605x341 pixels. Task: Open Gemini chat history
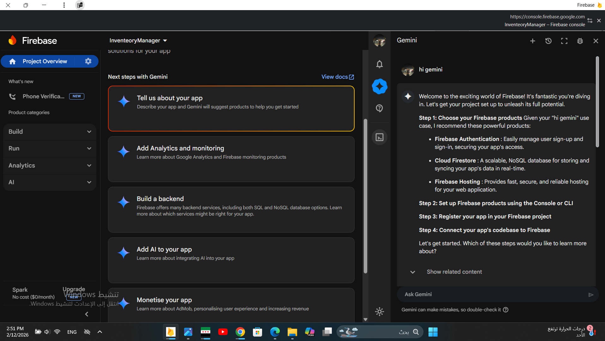coord(548,41)
